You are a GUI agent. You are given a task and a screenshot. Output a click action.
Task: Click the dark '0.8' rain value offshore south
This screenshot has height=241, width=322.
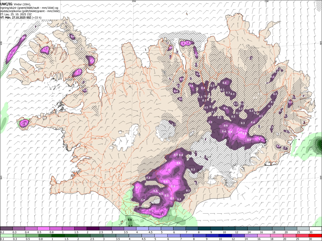pos(130,220)
